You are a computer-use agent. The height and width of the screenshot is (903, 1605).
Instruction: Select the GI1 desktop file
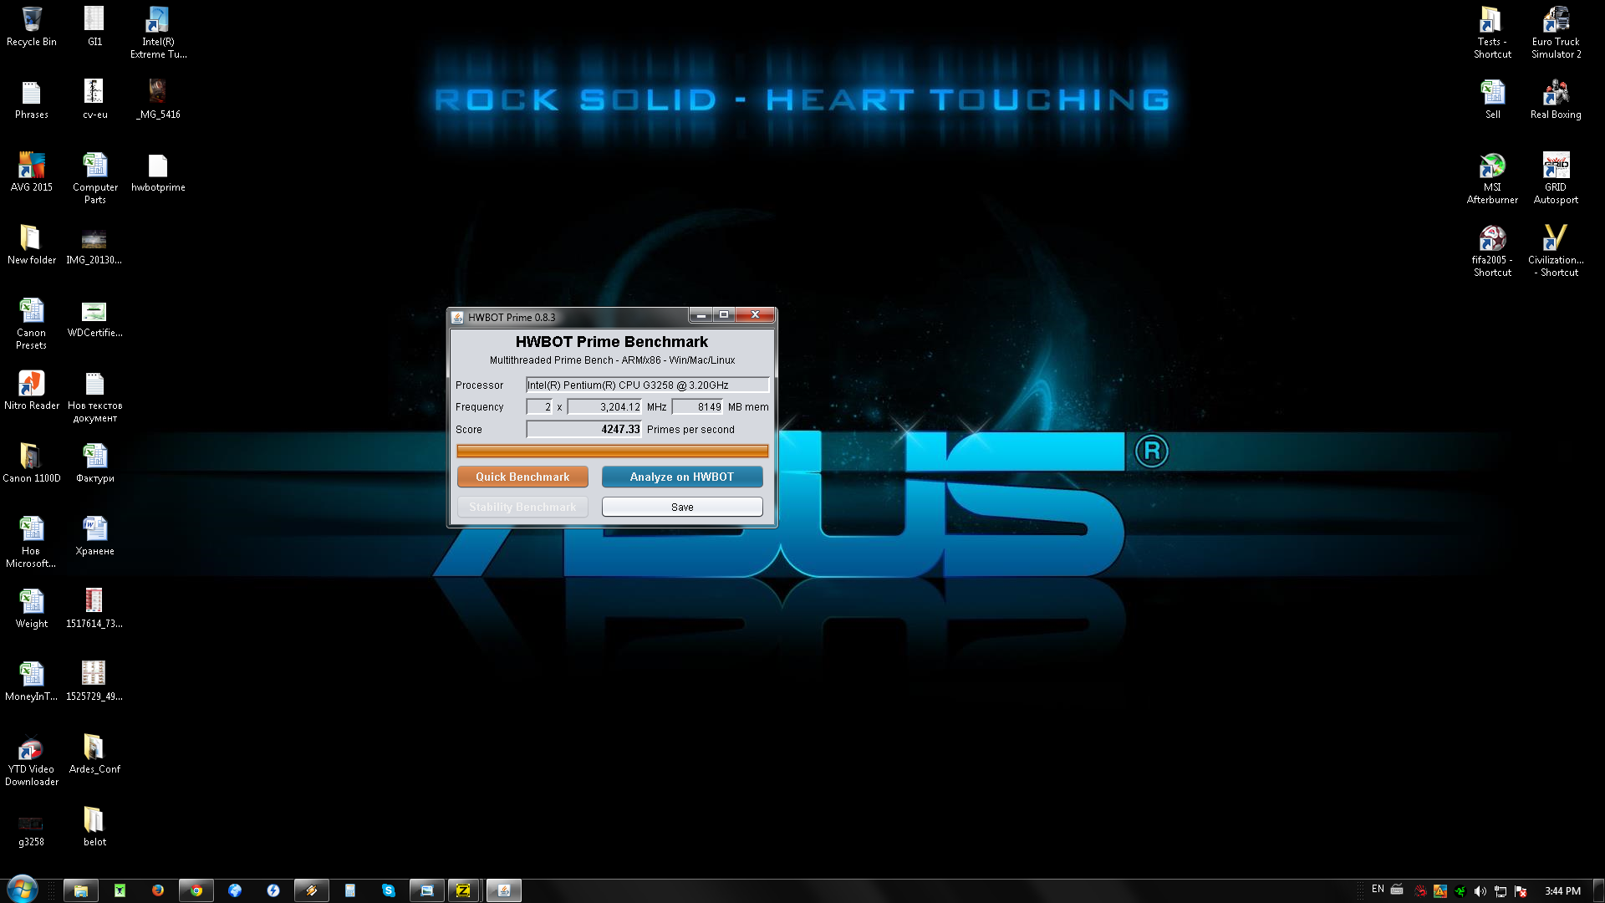click(94, 27)
